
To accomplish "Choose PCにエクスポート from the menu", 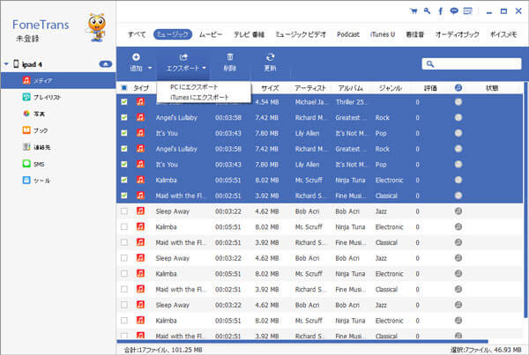I will tap(194, 87).
